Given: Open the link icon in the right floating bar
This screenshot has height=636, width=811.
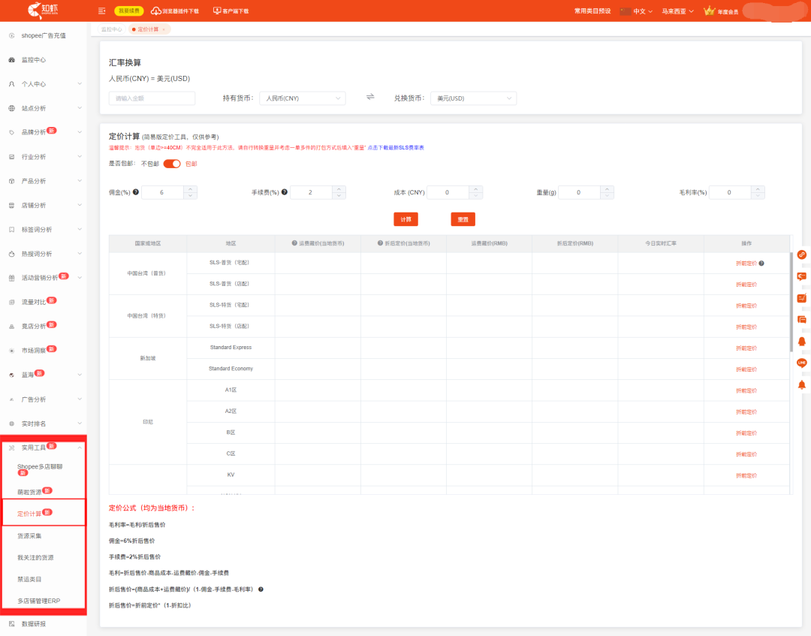Looking at the screenshot, I should pos(802,255).
